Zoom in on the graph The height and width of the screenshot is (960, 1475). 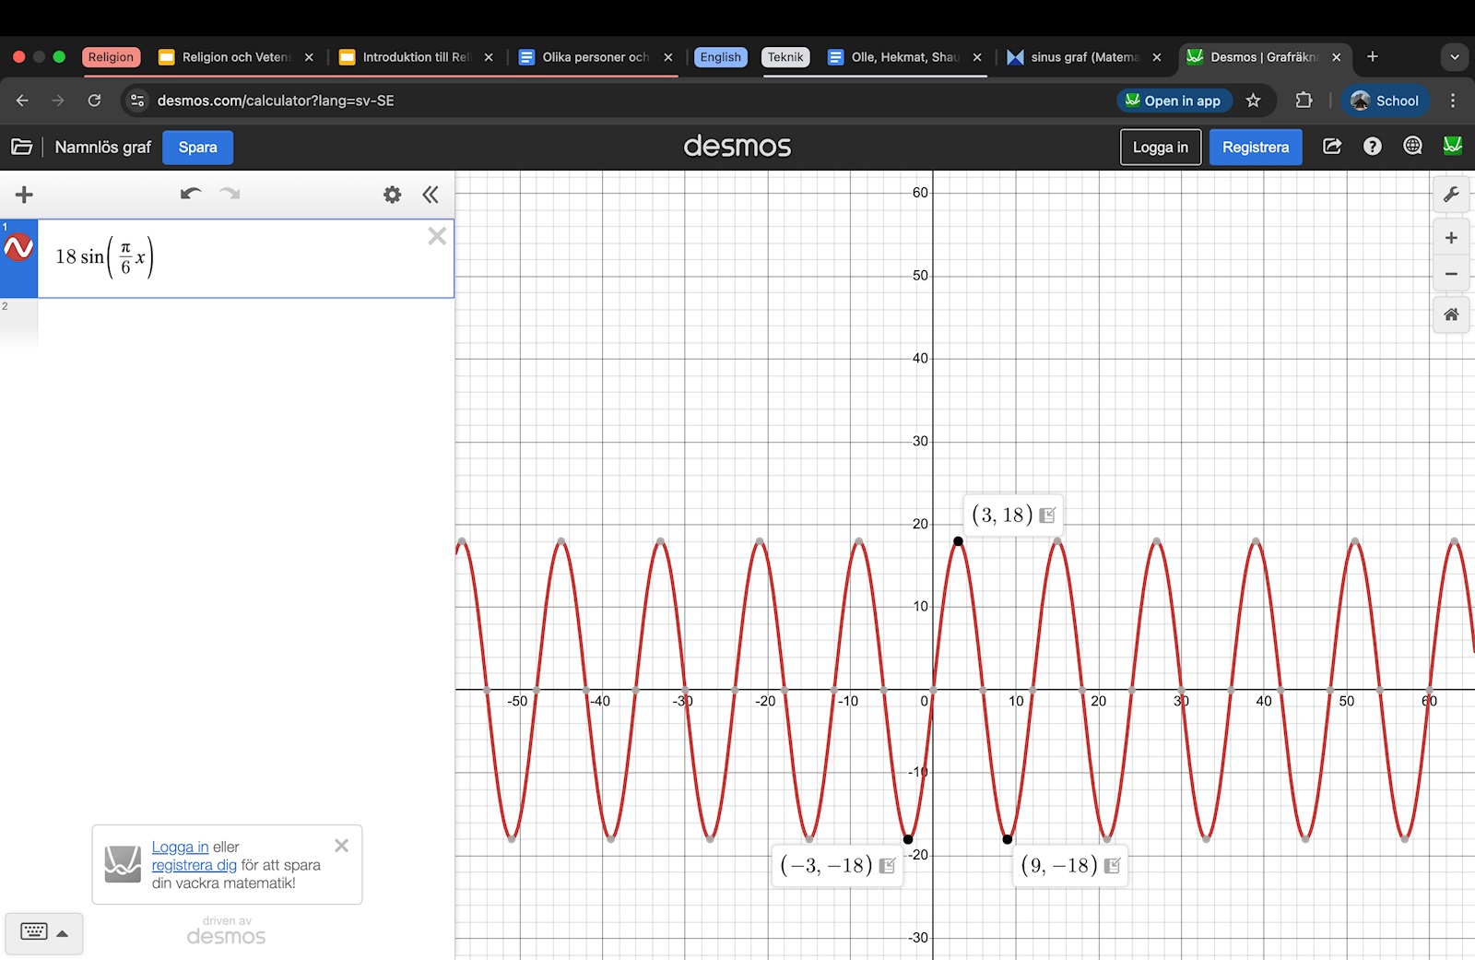(x=1451, y=238)
